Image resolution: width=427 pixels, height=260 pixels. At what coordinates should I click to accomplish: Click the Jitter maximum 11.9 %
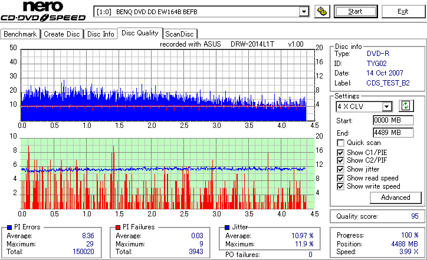click(304, 243)
